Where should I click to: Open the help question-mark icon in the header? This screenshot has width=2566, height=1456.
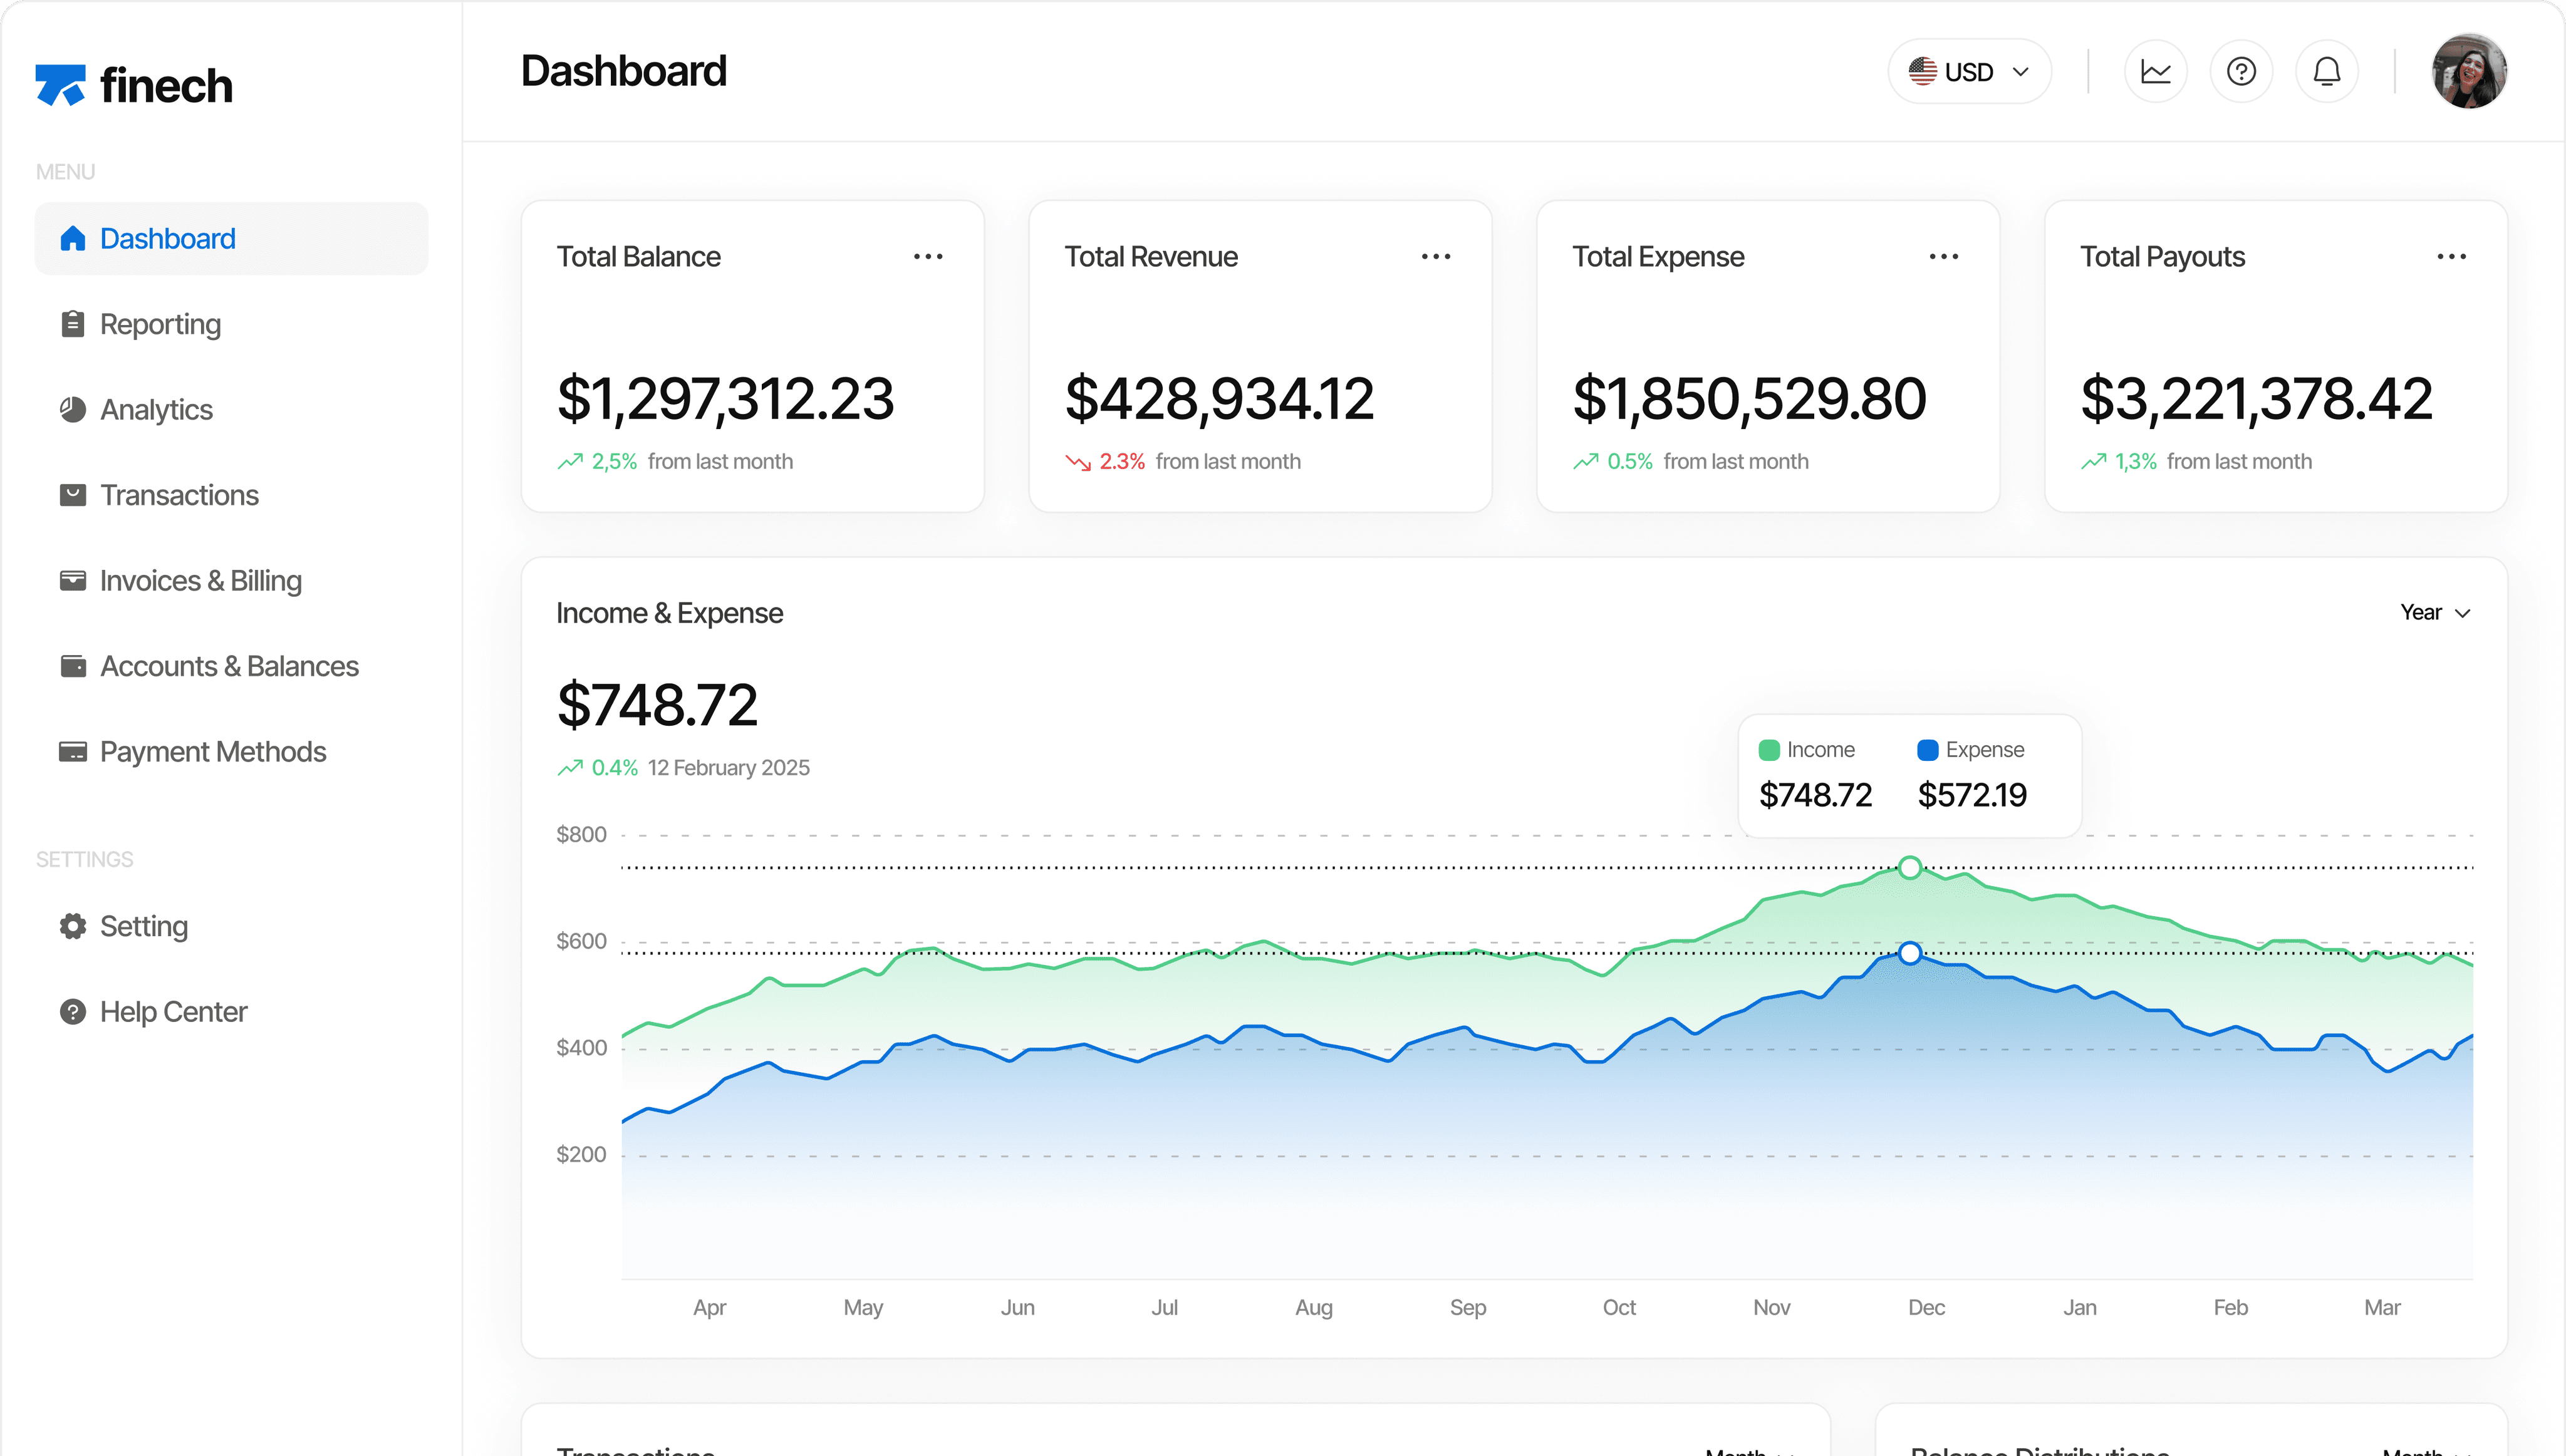click(2241, 71)
